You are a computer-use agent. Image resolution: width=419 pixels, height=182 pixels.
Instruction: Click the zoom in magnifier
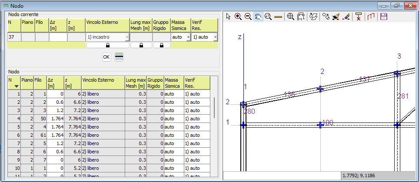pos(238,17)
